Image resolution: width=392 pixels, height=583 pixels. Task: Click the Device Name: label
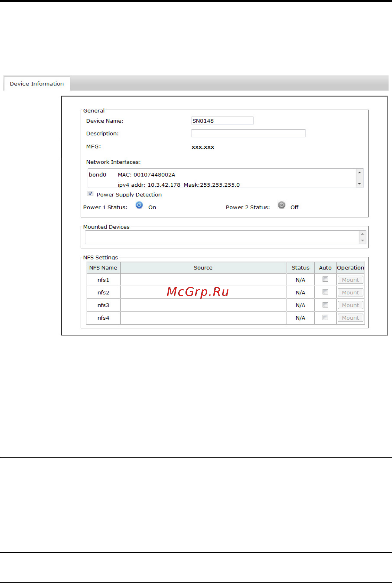[105, 121]
